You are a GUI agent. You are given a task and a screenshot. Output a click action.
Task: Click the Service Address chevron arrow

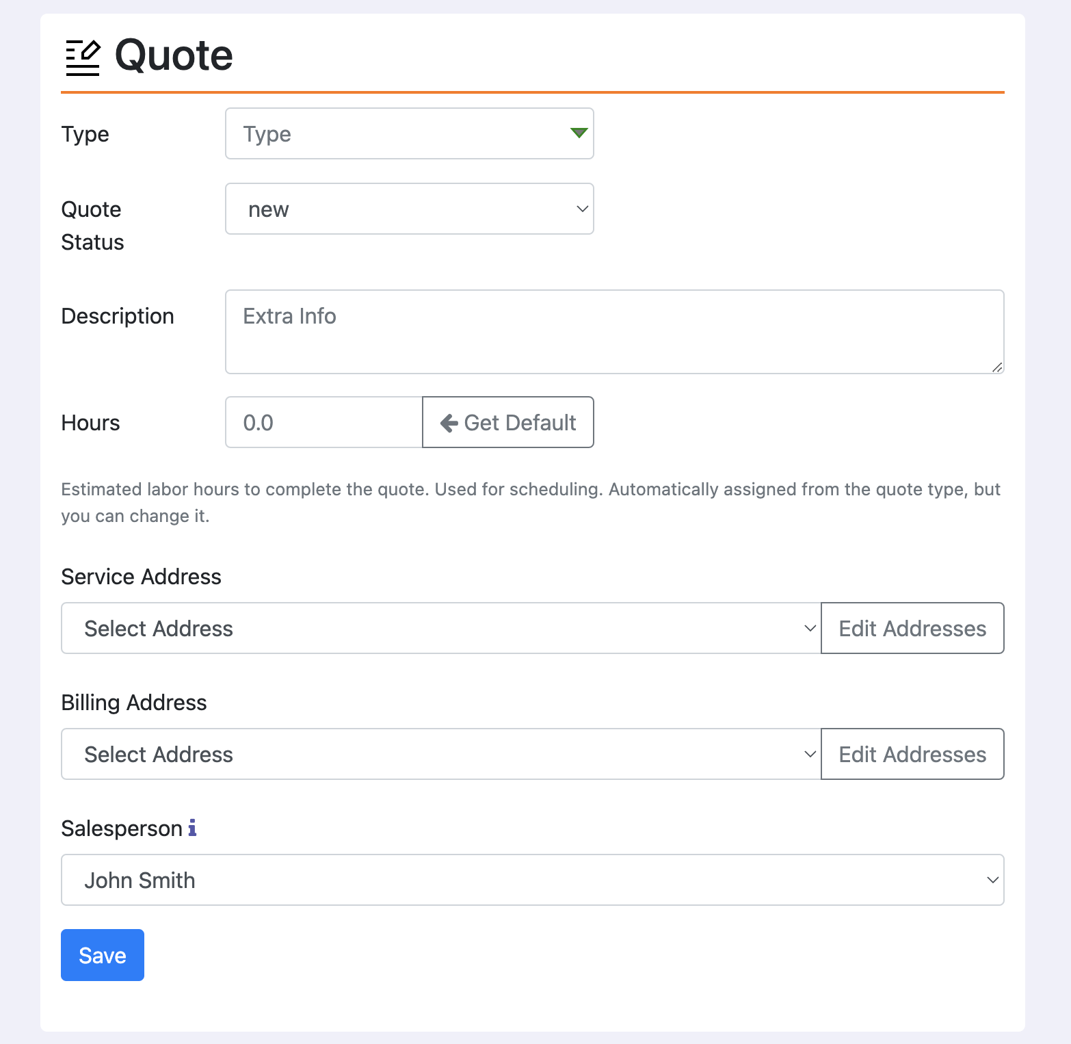pos(810,628)
